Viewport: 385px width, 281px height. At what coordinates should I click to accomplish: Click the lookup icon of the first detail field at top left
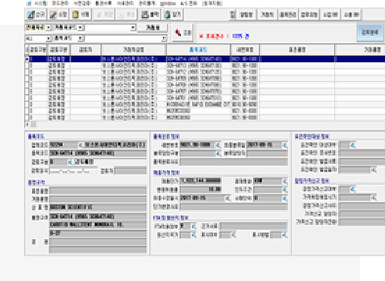click(x=80, y=145)
